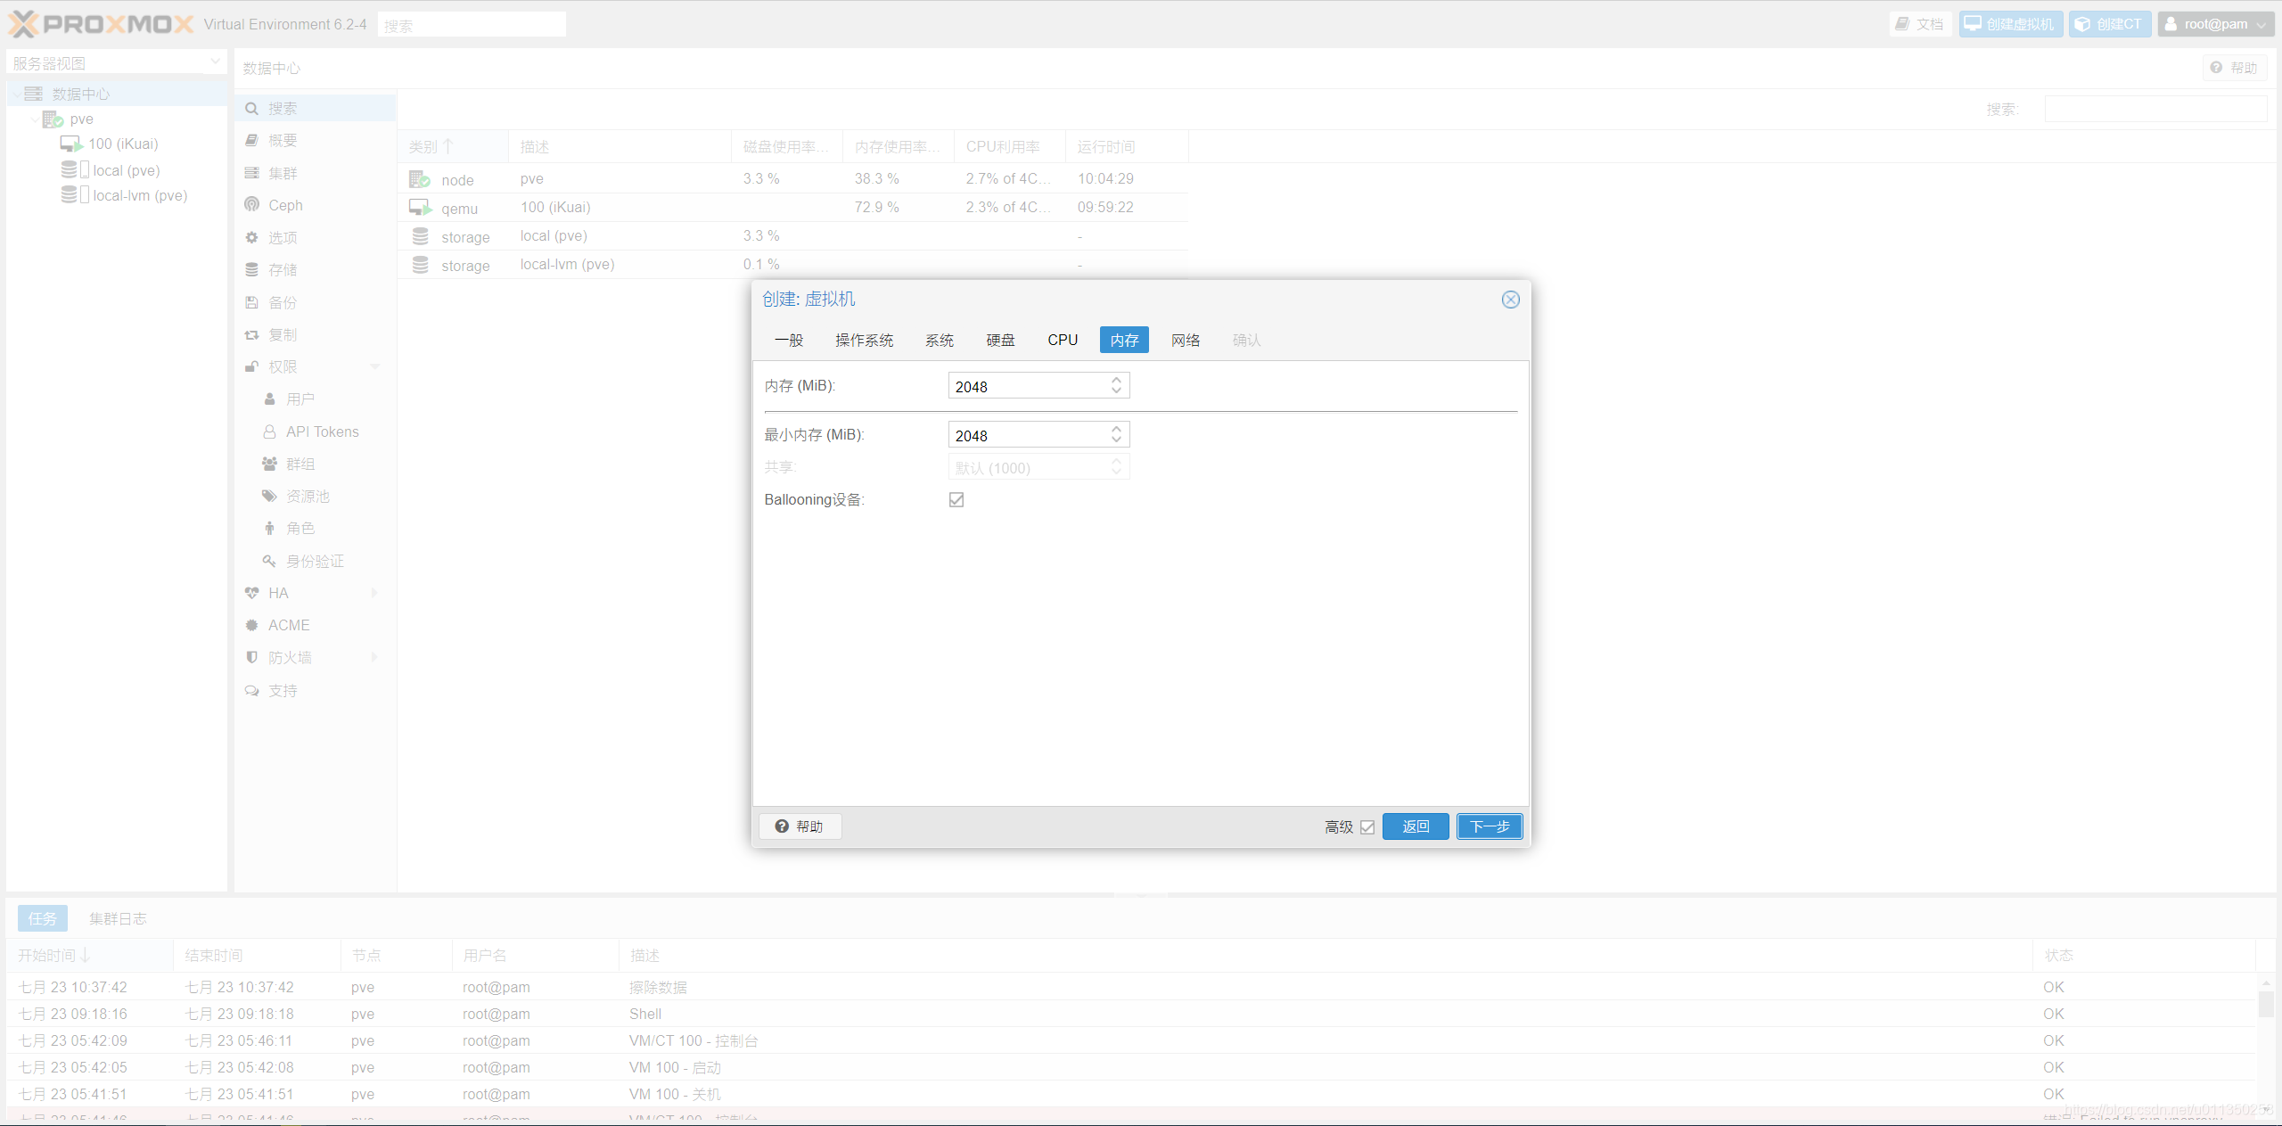The image size is (2282, 1126).
Task: Click the firewall shield icon
Action: coord(252,657)
